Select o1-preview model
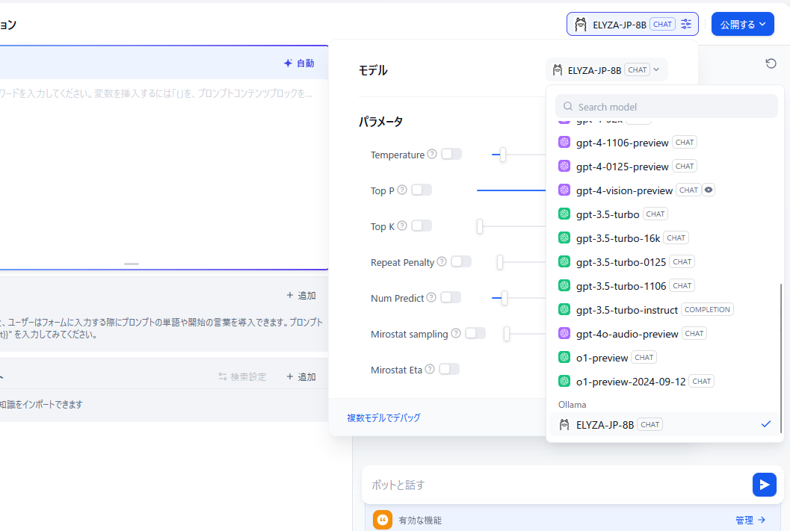Image resolution: width=790 pixels, height=531 pixels. pyautogui.click(x=665, y=357)
